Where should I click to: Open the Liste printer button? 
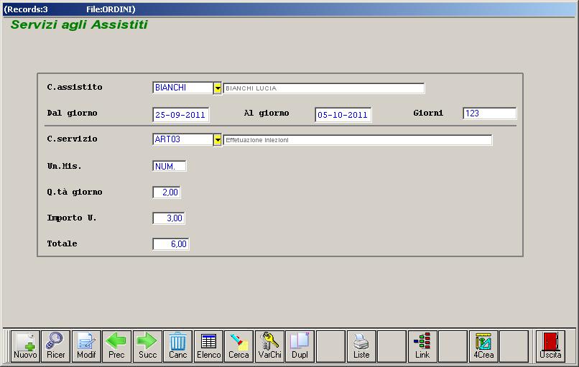point(361,346)
